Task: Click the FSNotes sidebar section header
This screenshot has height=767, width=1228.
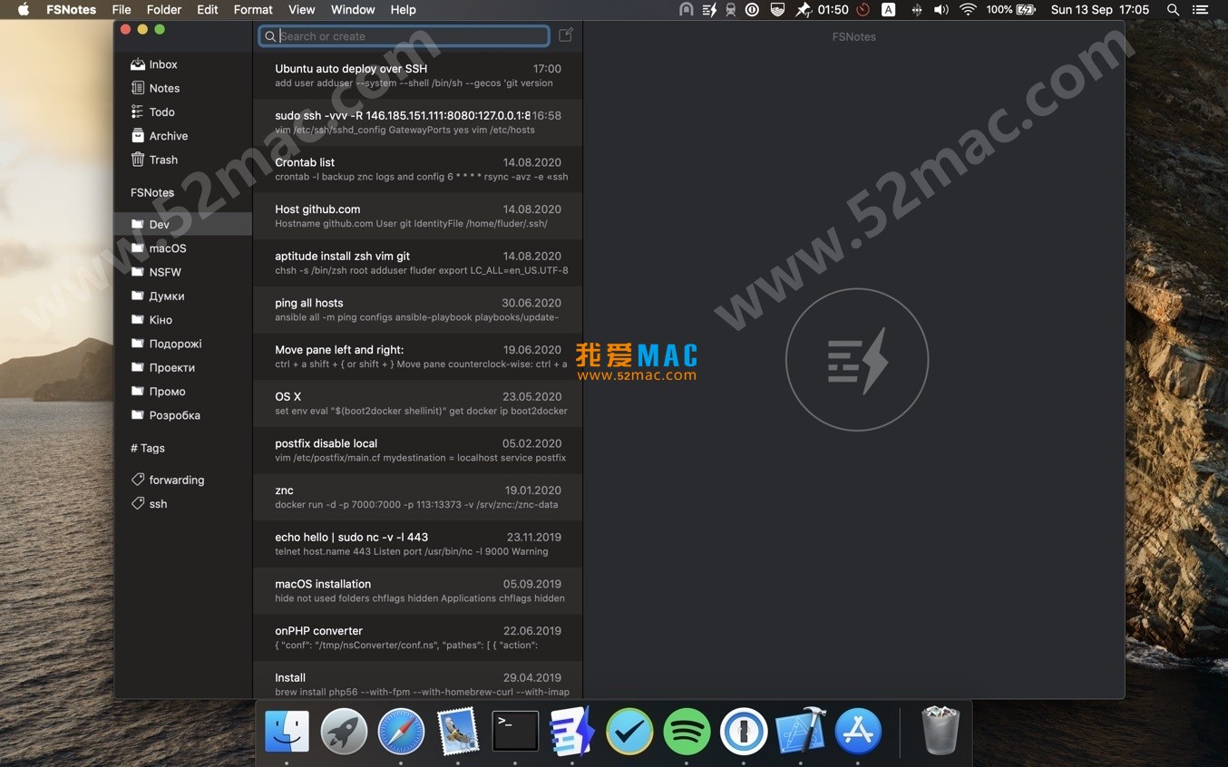Action: (x=152, y=192)
